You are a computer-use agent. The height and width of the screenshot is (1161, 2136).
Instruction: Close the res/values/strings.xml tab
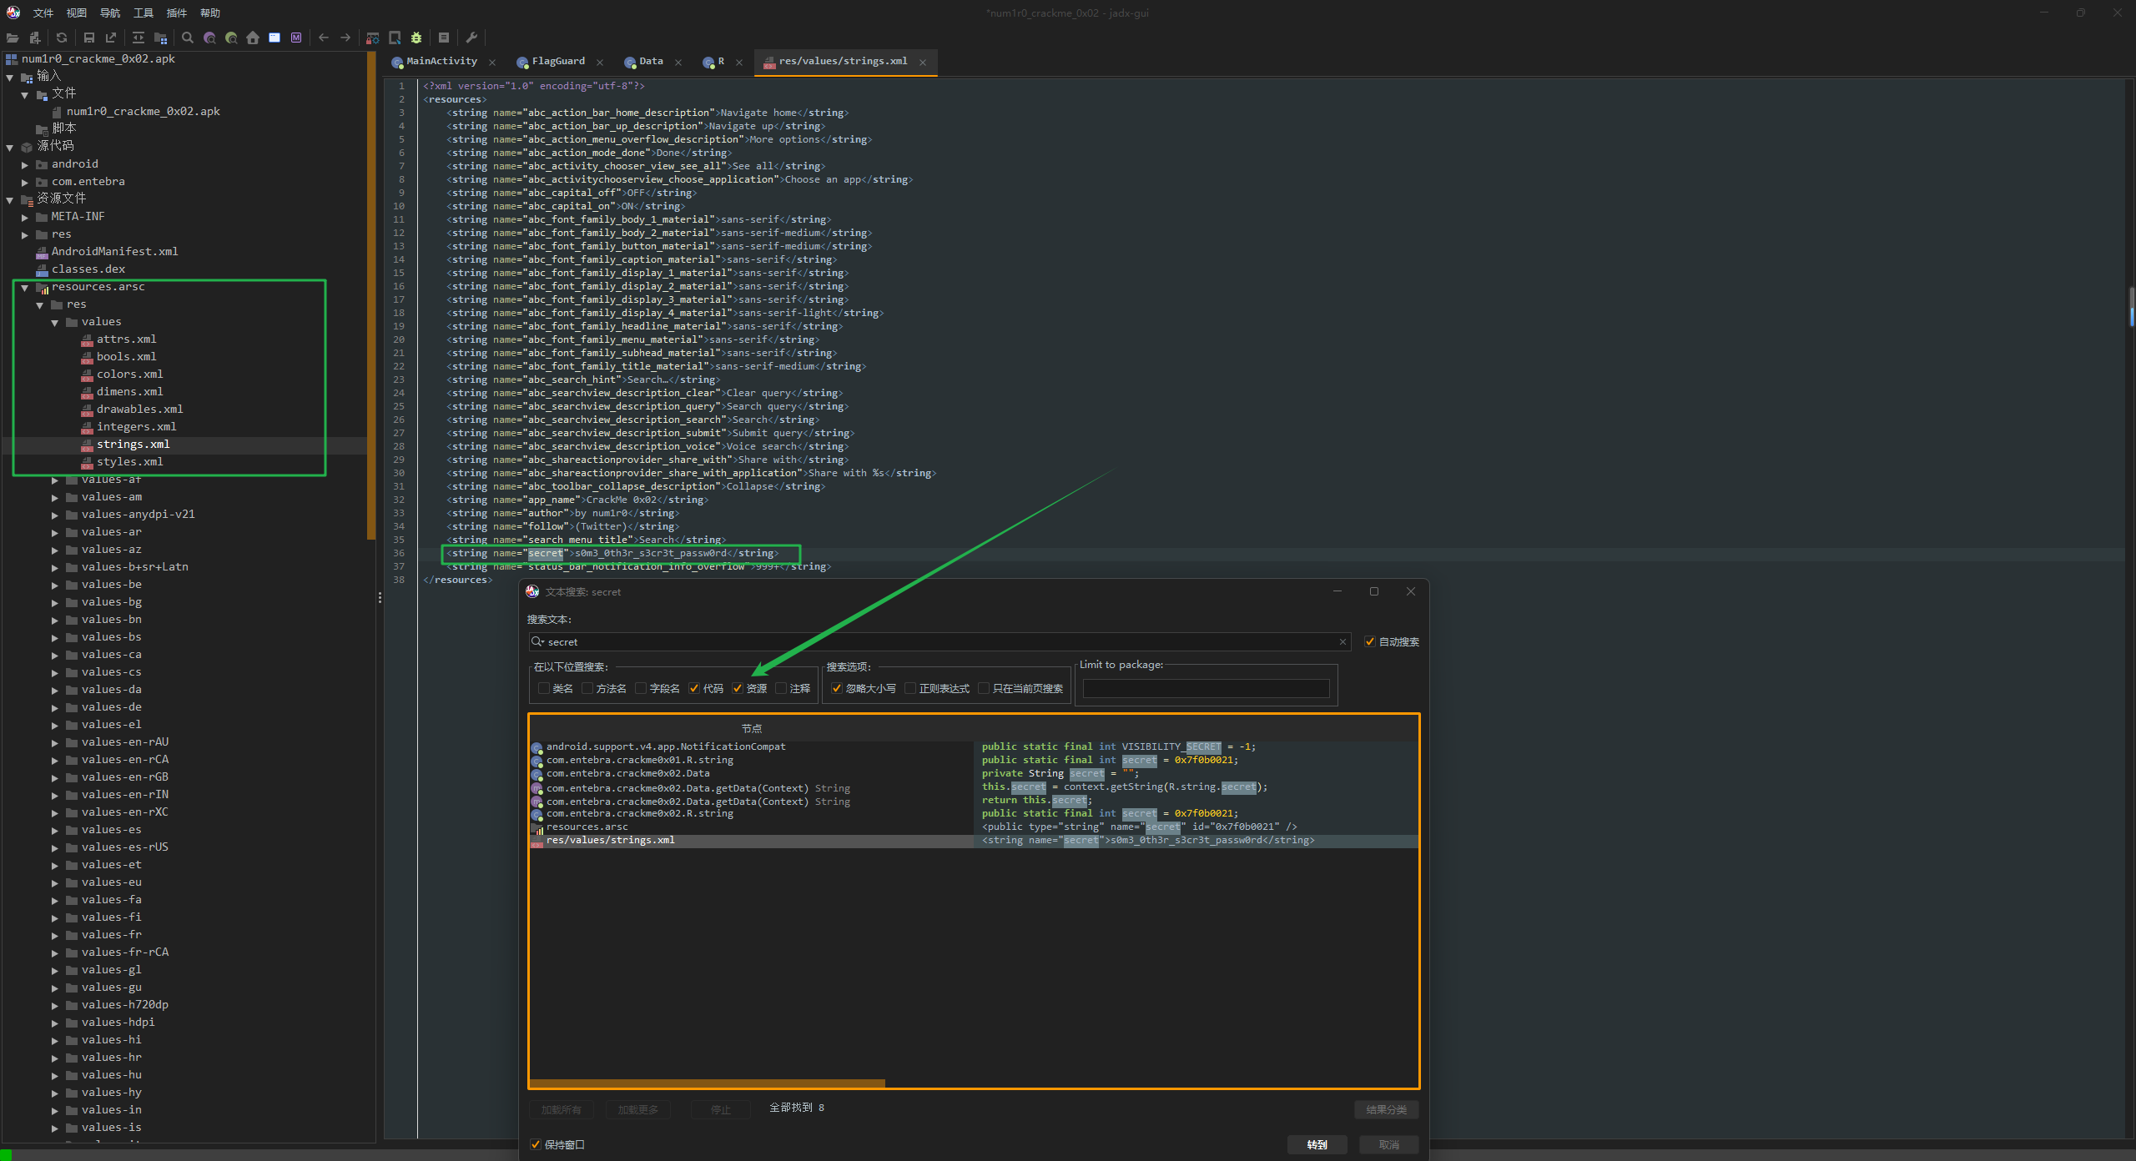(x=923, y=63)
